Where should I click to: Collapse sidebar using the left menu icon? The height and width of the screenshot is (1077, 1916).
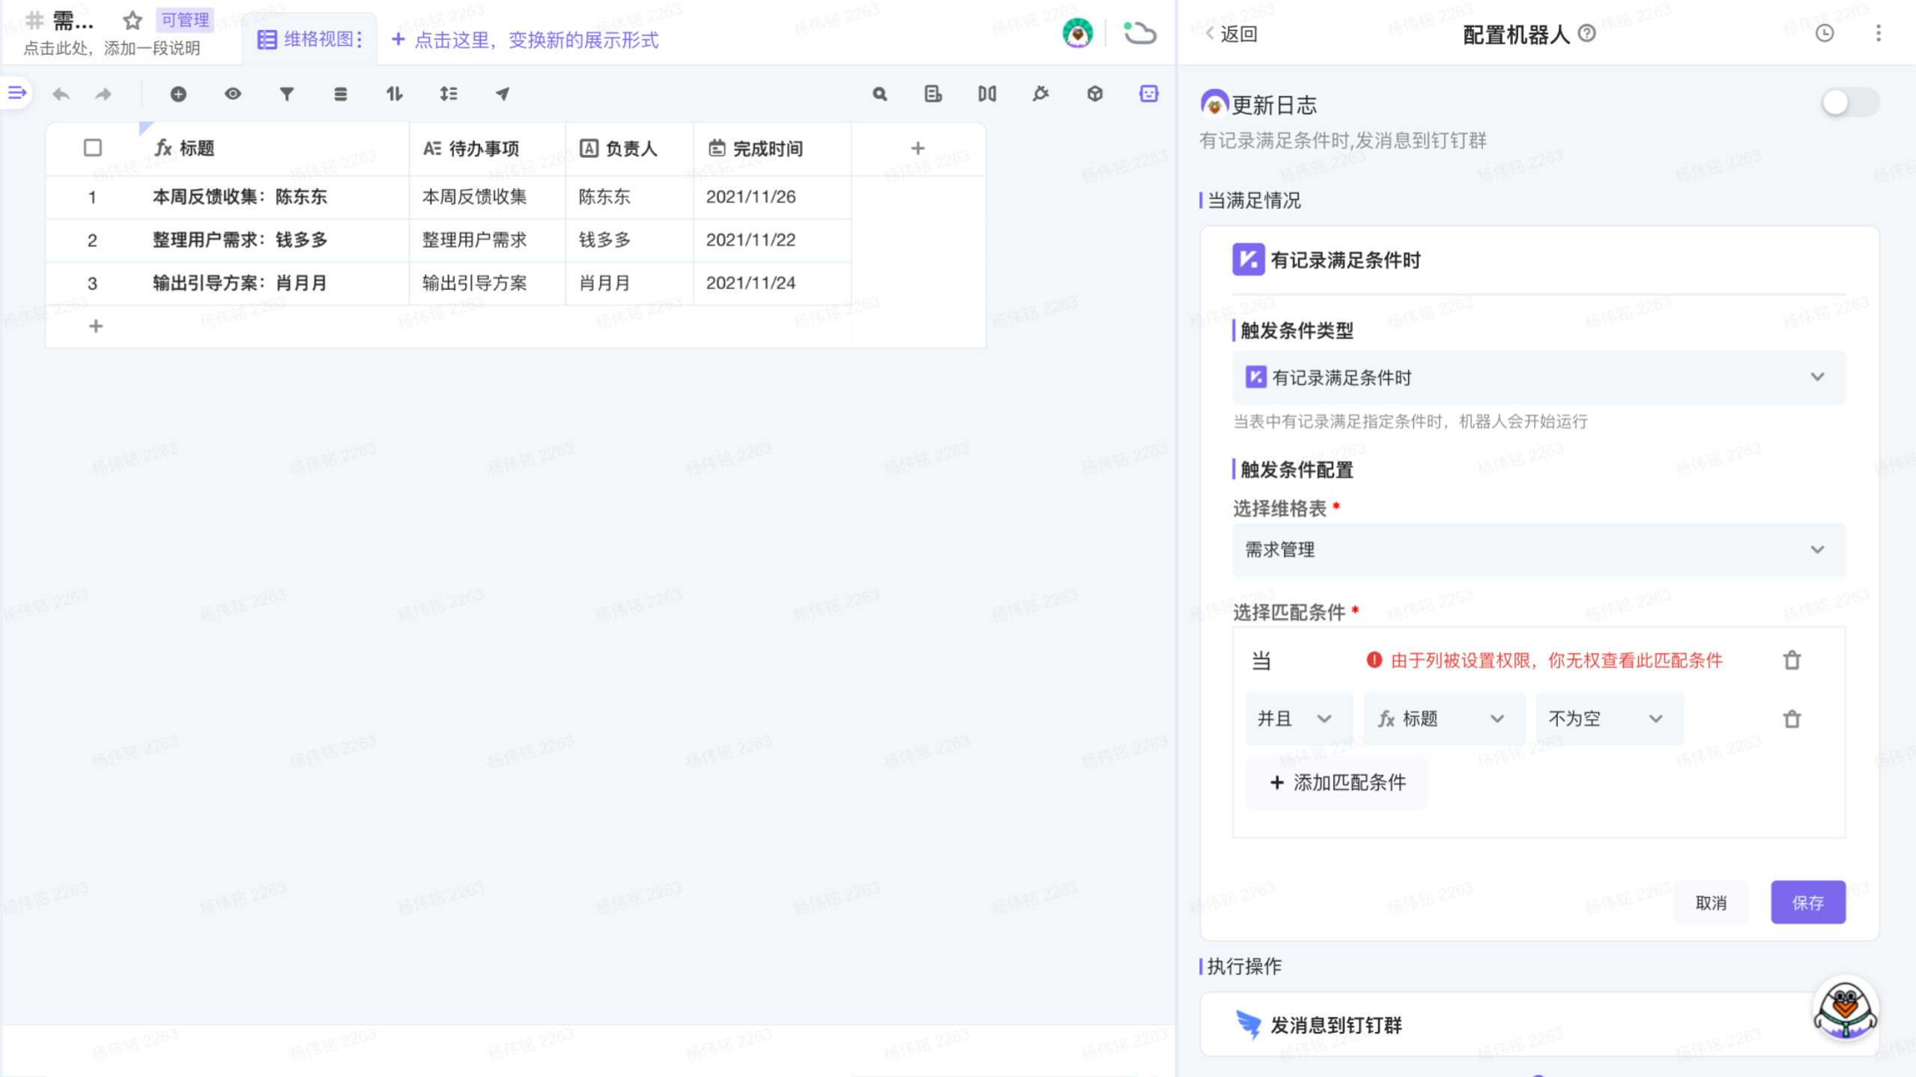click(16, 93)
